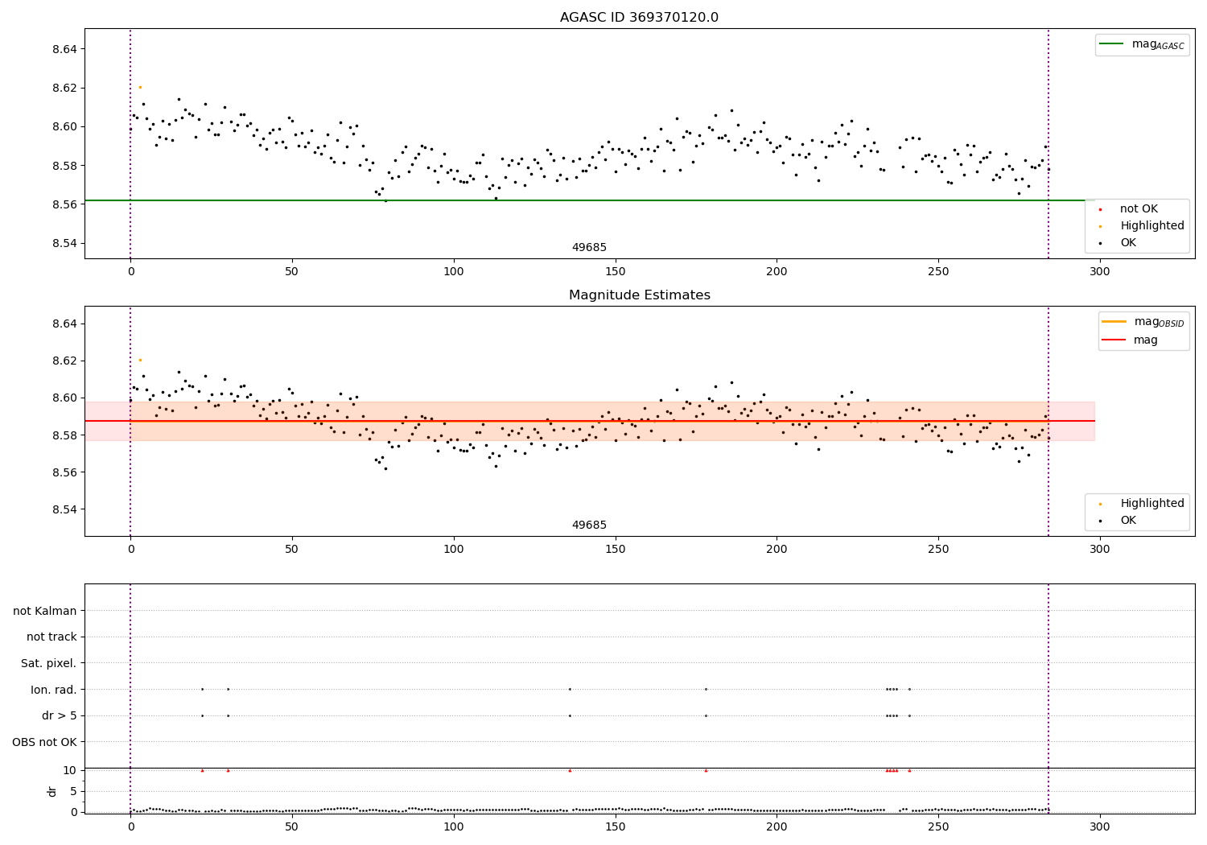Select the mag AGASC legend entry in top plot
1207x845 pixels.
pos(1142,44)
